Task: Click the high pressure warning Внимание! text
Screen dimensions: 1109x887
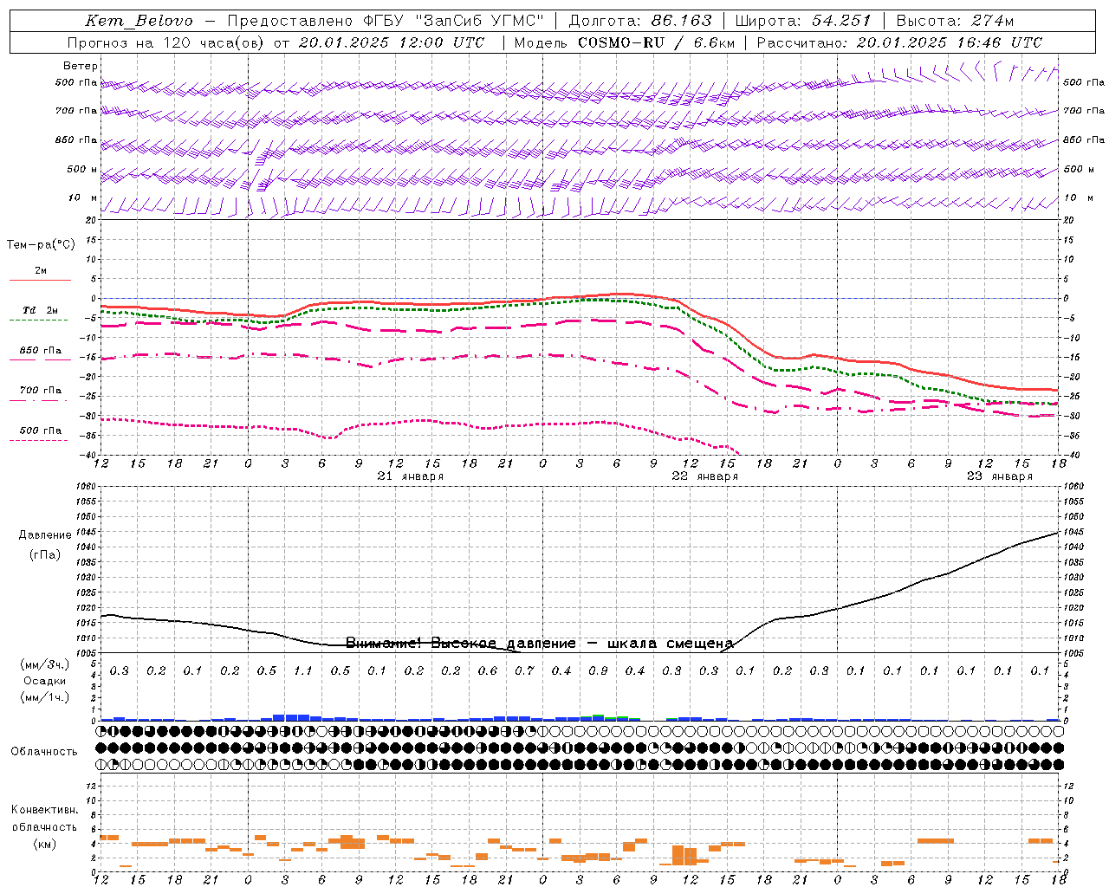Action: coord(540,643)
